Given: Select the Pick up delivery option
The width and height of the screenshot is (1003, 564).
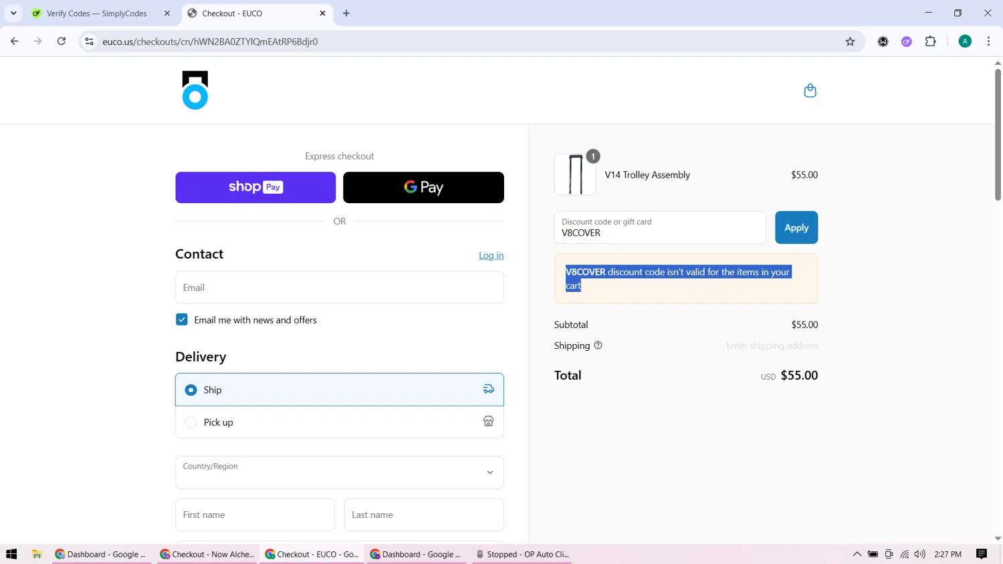Looking at the screenshot, I should 339,422.
